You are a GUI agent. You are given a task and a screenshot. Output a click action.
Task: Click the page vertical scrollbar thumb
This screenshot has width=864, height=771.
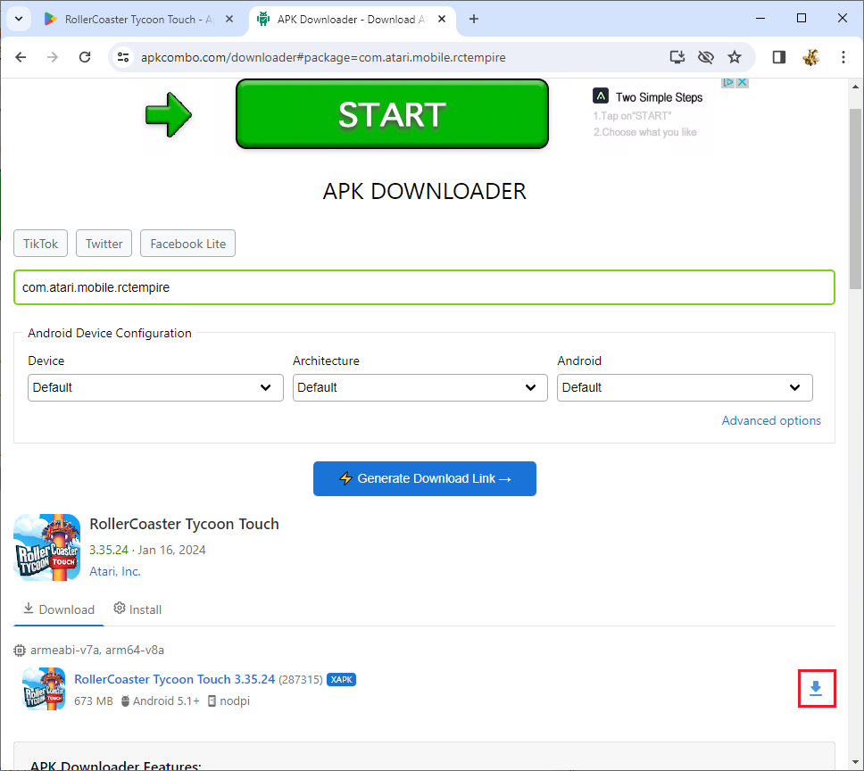pos(855,198)
